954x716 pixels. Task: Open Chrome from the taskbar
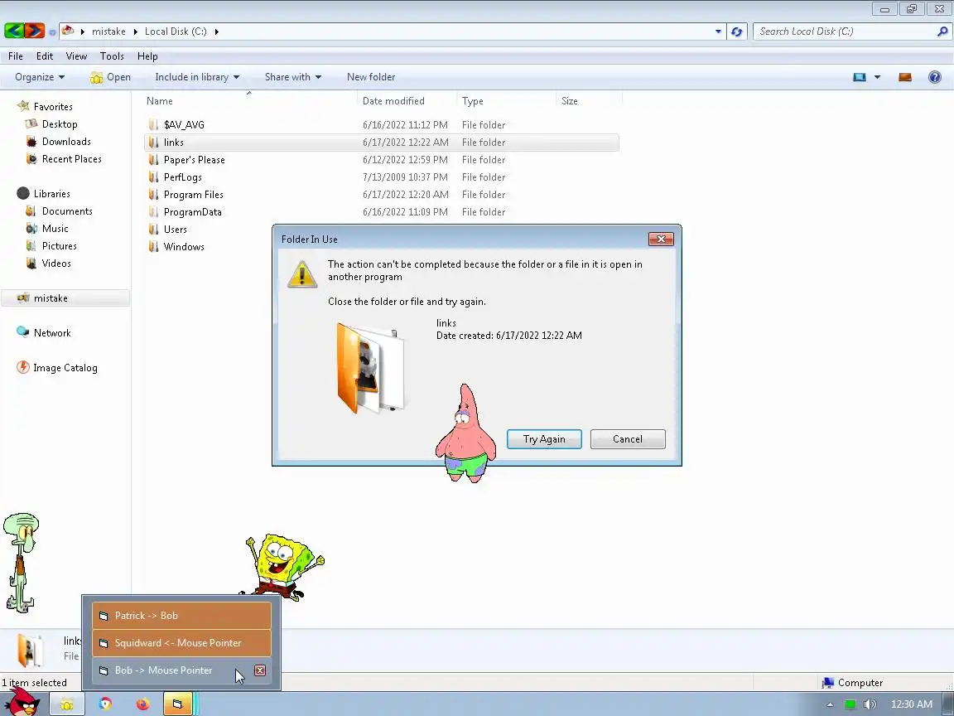click(105, 704)
